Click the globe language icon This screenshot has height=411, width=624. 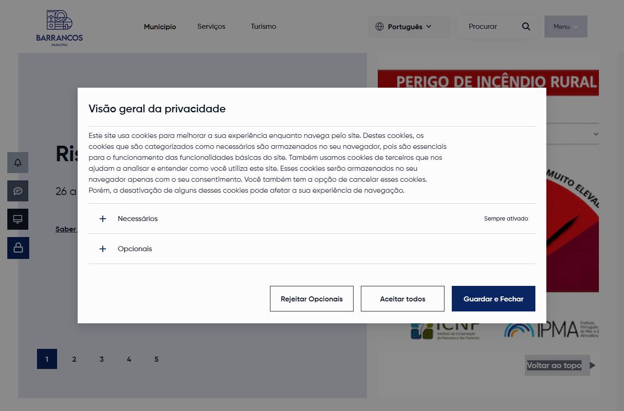click(x=380, y=26)
